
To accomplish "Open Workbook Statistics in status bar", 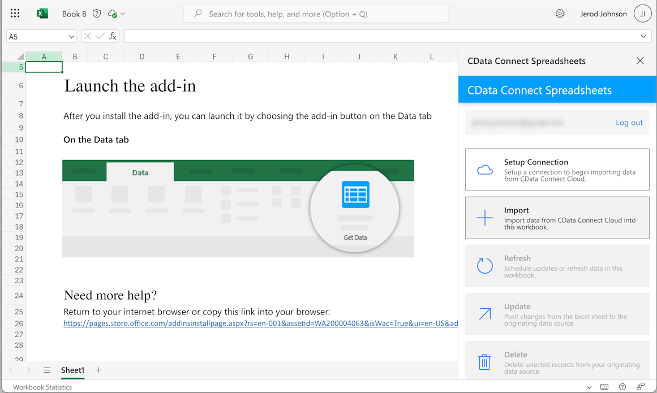I will 42,387.
